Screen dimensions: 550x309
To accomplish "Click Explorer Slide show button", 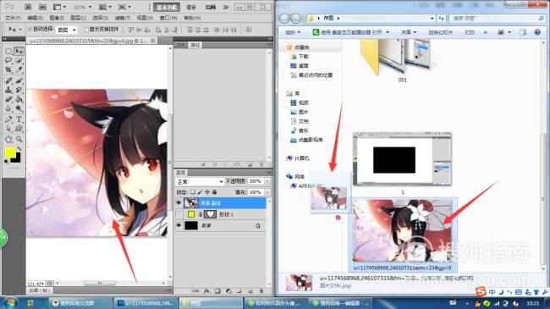I will pyautogui.click(x=440, y=32).
